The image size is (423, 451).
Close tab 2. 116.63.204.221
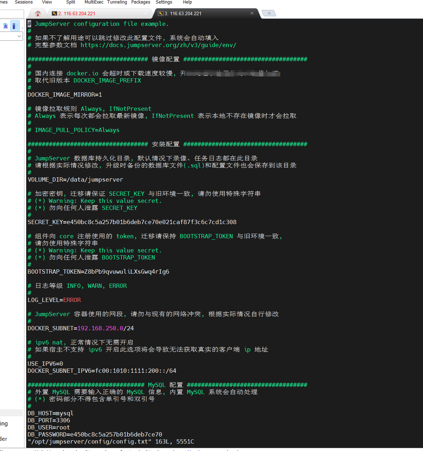click(x=146, y=13)
